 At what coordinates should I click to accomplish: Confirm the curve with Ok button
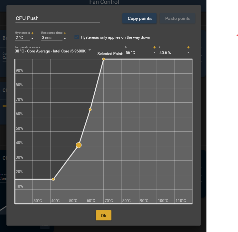tap(103, 216)
